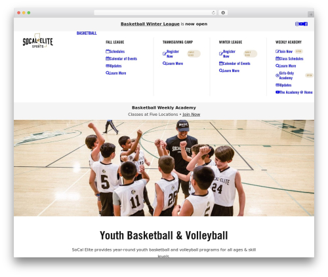The height and width of the screenshot is (277, 328).
Task: Click the browser address bar
Action: coord(155,13)
